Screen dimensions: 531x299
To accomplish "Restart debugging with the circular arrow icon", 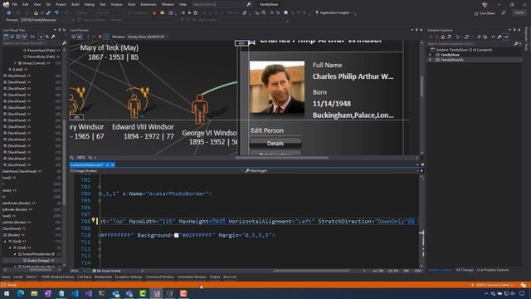I will 196,13.
